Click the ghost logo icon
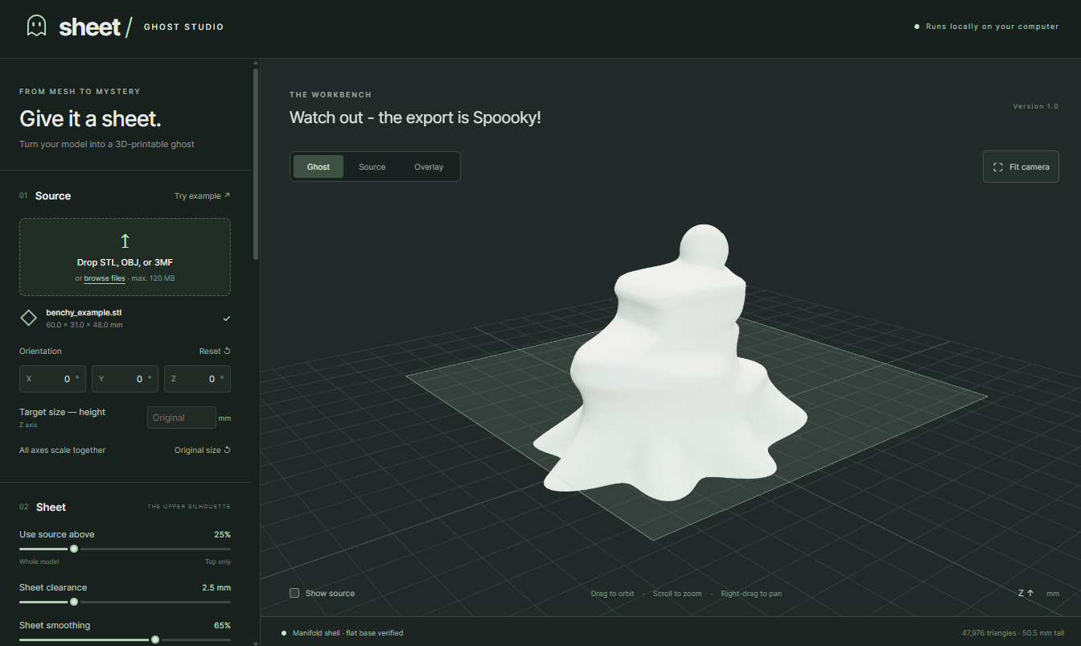 click(x=36, y=27)
